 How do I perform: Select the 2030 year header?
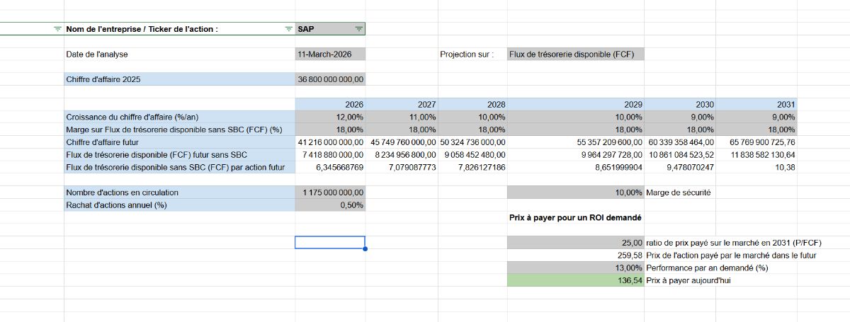pos(680,105)
